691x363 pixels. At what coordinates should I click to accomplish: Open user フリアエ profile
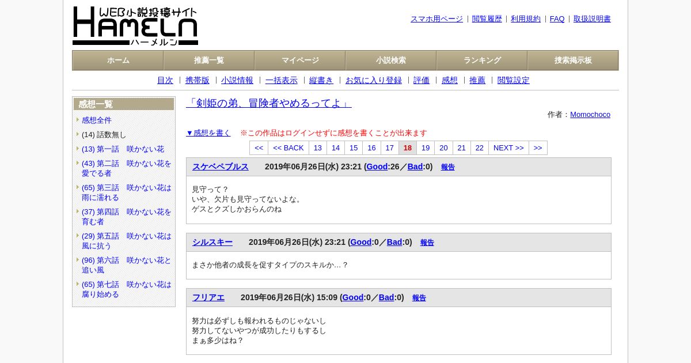pyautogui.click(x=208, y=297)
